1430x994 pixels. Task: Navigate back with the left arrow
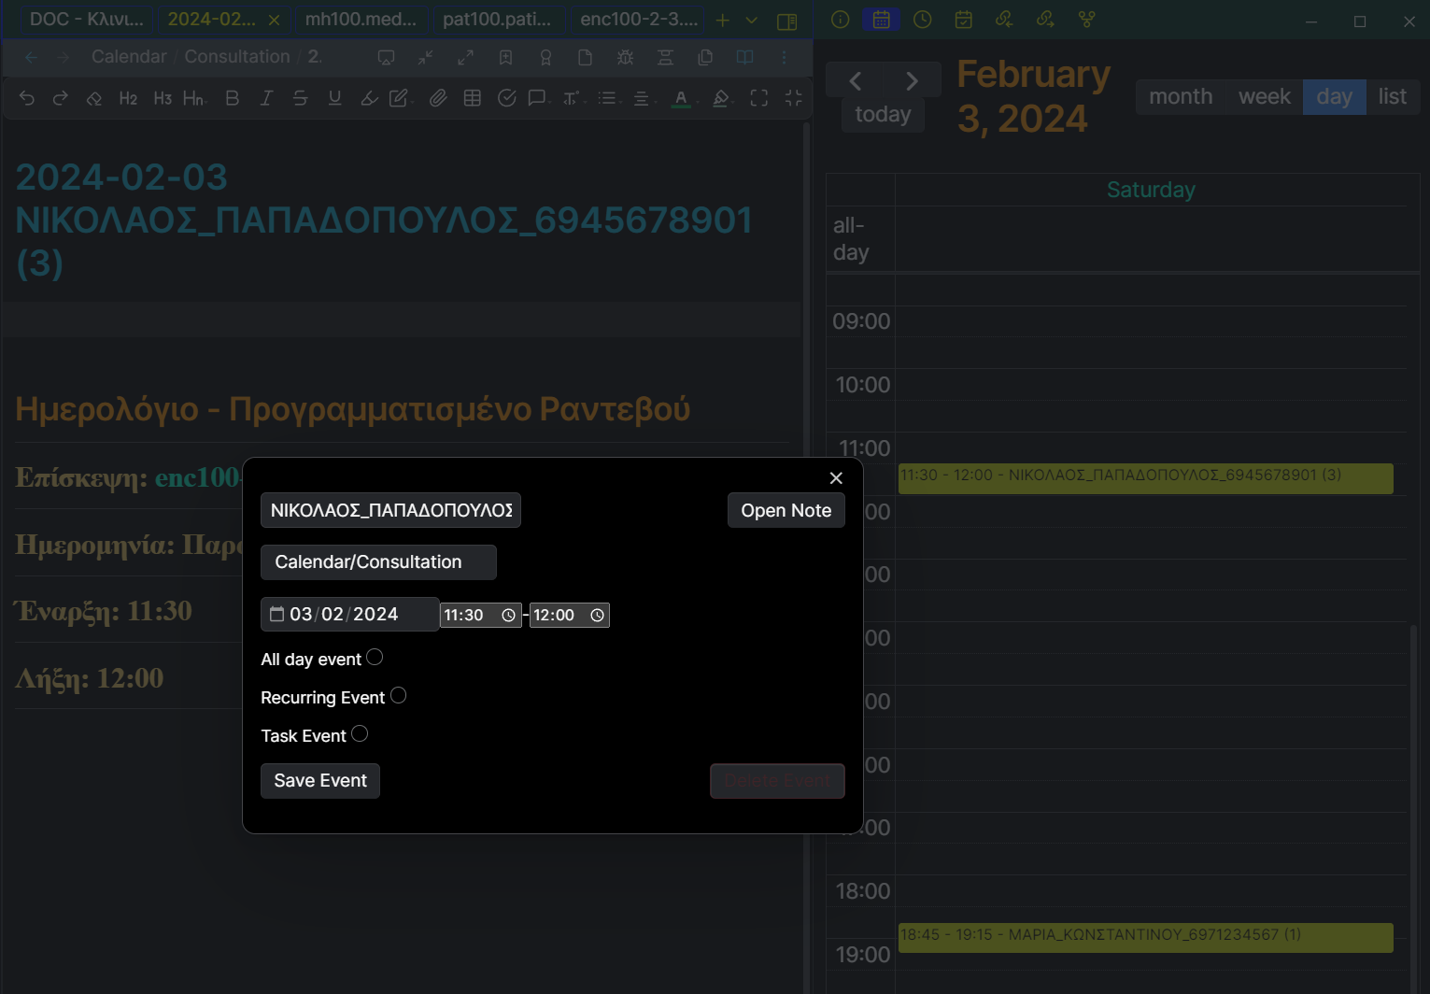coord(32,57)
